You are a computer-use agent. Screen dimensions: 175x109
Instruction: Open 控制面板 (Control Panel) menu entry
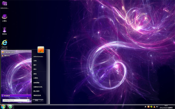(36, 83)
